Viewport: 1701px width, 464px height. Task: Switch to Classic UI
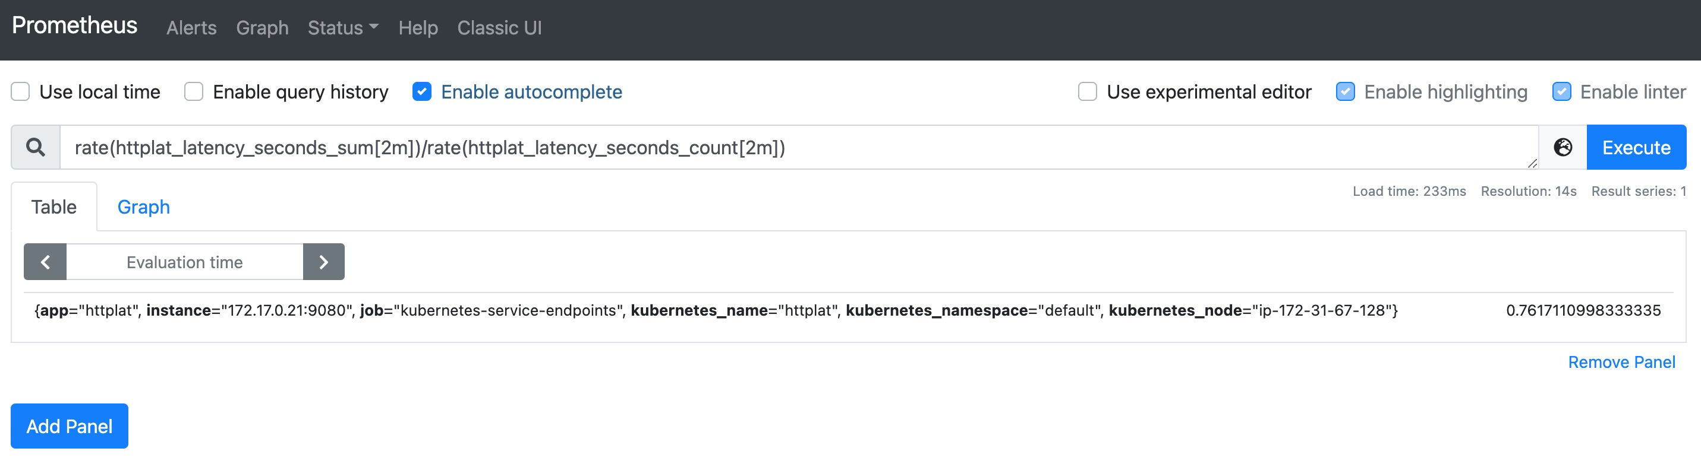(x=499, y=28)
